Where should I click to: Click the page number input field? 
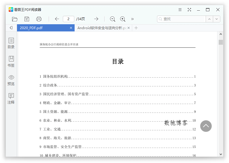68,19
